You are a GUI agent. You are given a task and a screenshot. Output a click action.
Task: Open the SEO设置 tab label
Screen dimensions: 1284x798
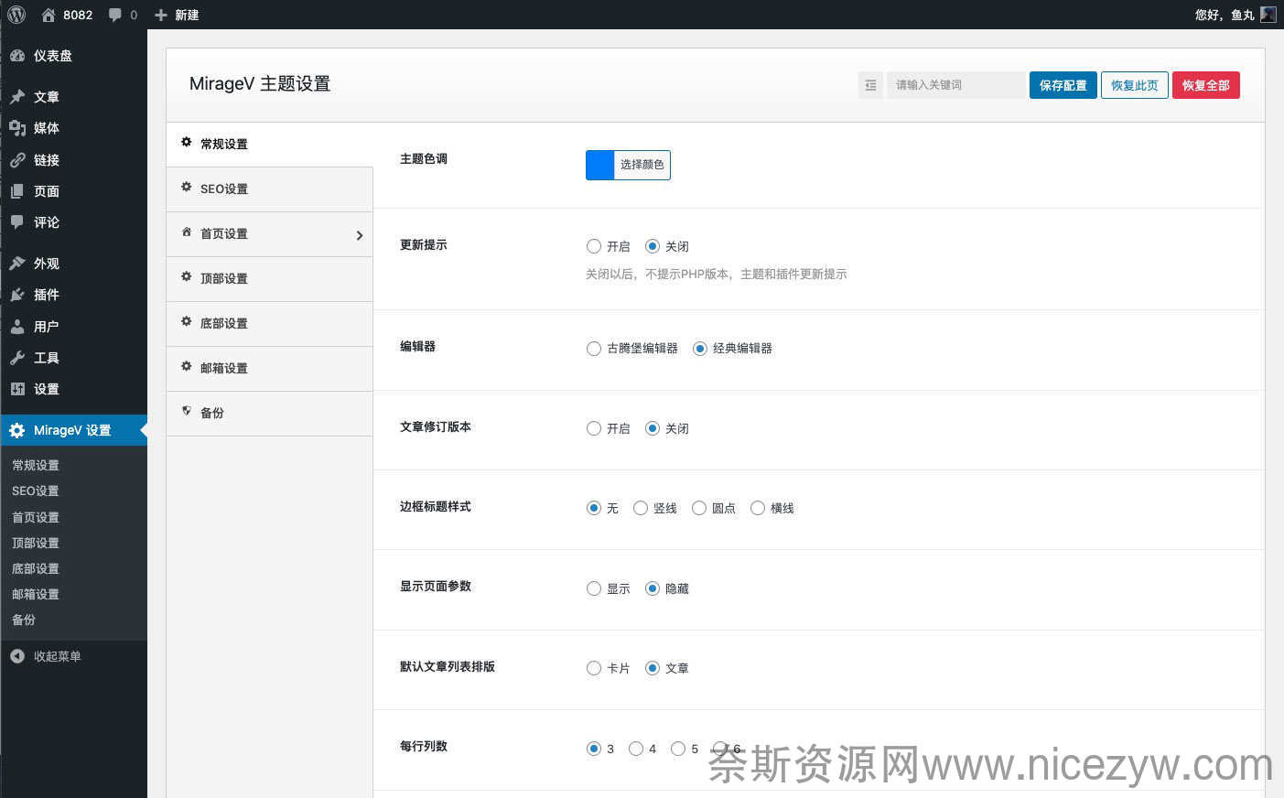click(x=224, y=189)
